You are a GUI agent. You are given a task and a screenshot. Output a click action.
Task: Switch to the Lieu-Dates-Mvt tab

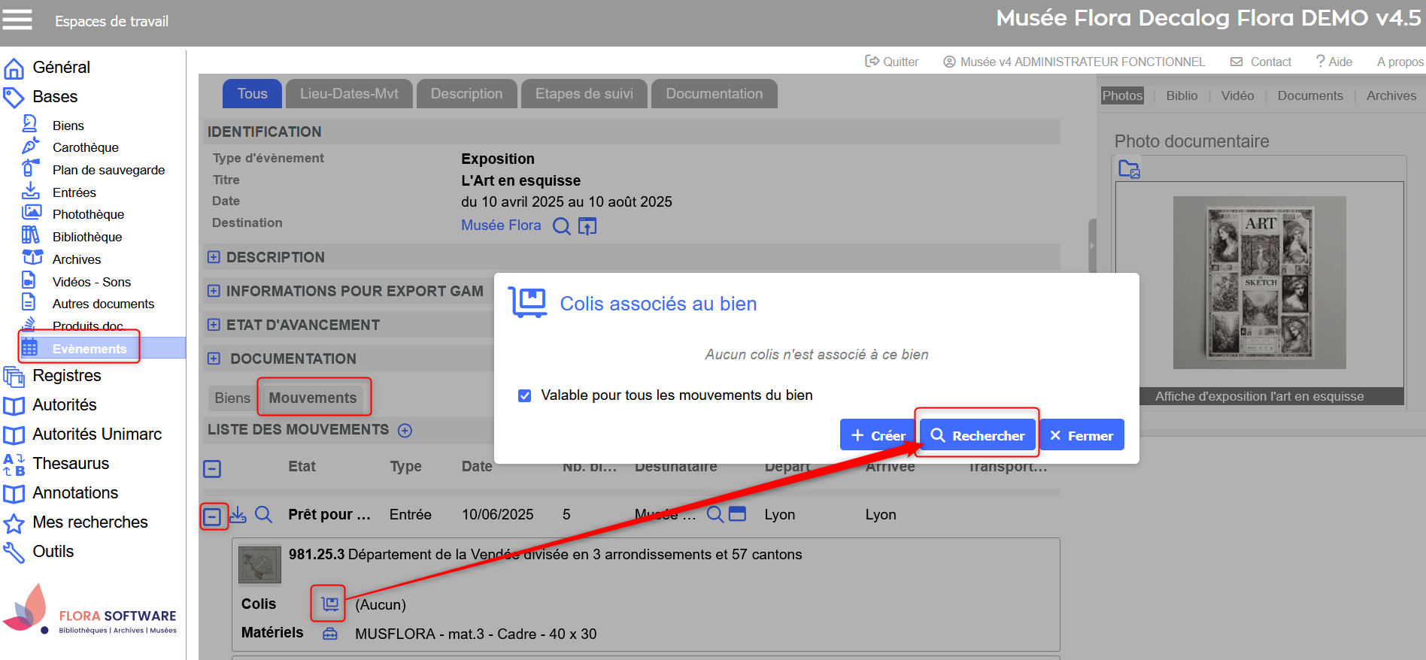(349, 94)
